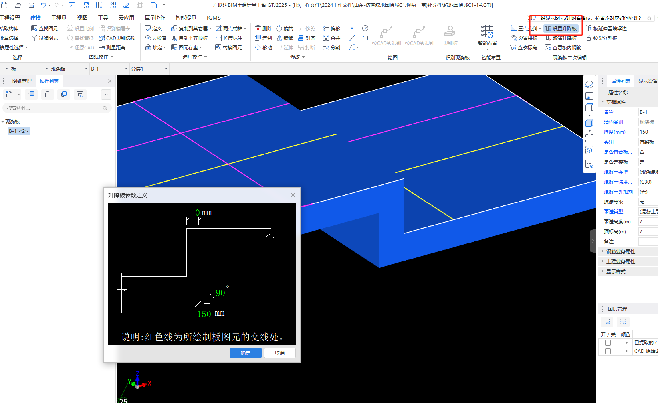The width and height of the screenshot is (658, 403).
Task: Open the 视图 ribbon tab
Action: tap(82, 18)
